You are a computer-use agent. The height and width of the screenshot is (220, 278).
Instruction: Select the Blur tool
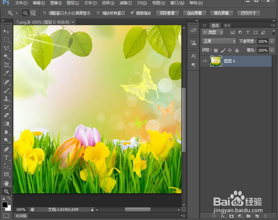pos(6,132)
